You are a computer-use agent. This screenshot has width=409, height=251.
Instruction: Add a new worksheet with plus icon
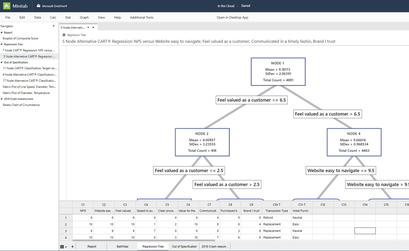[73, 247]
